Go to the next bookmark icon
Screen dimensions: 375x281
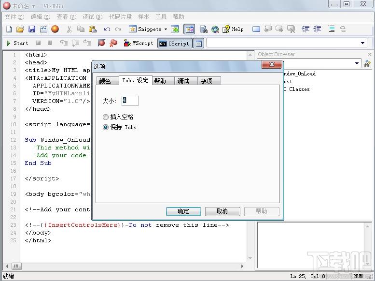[x=279, y=29]
